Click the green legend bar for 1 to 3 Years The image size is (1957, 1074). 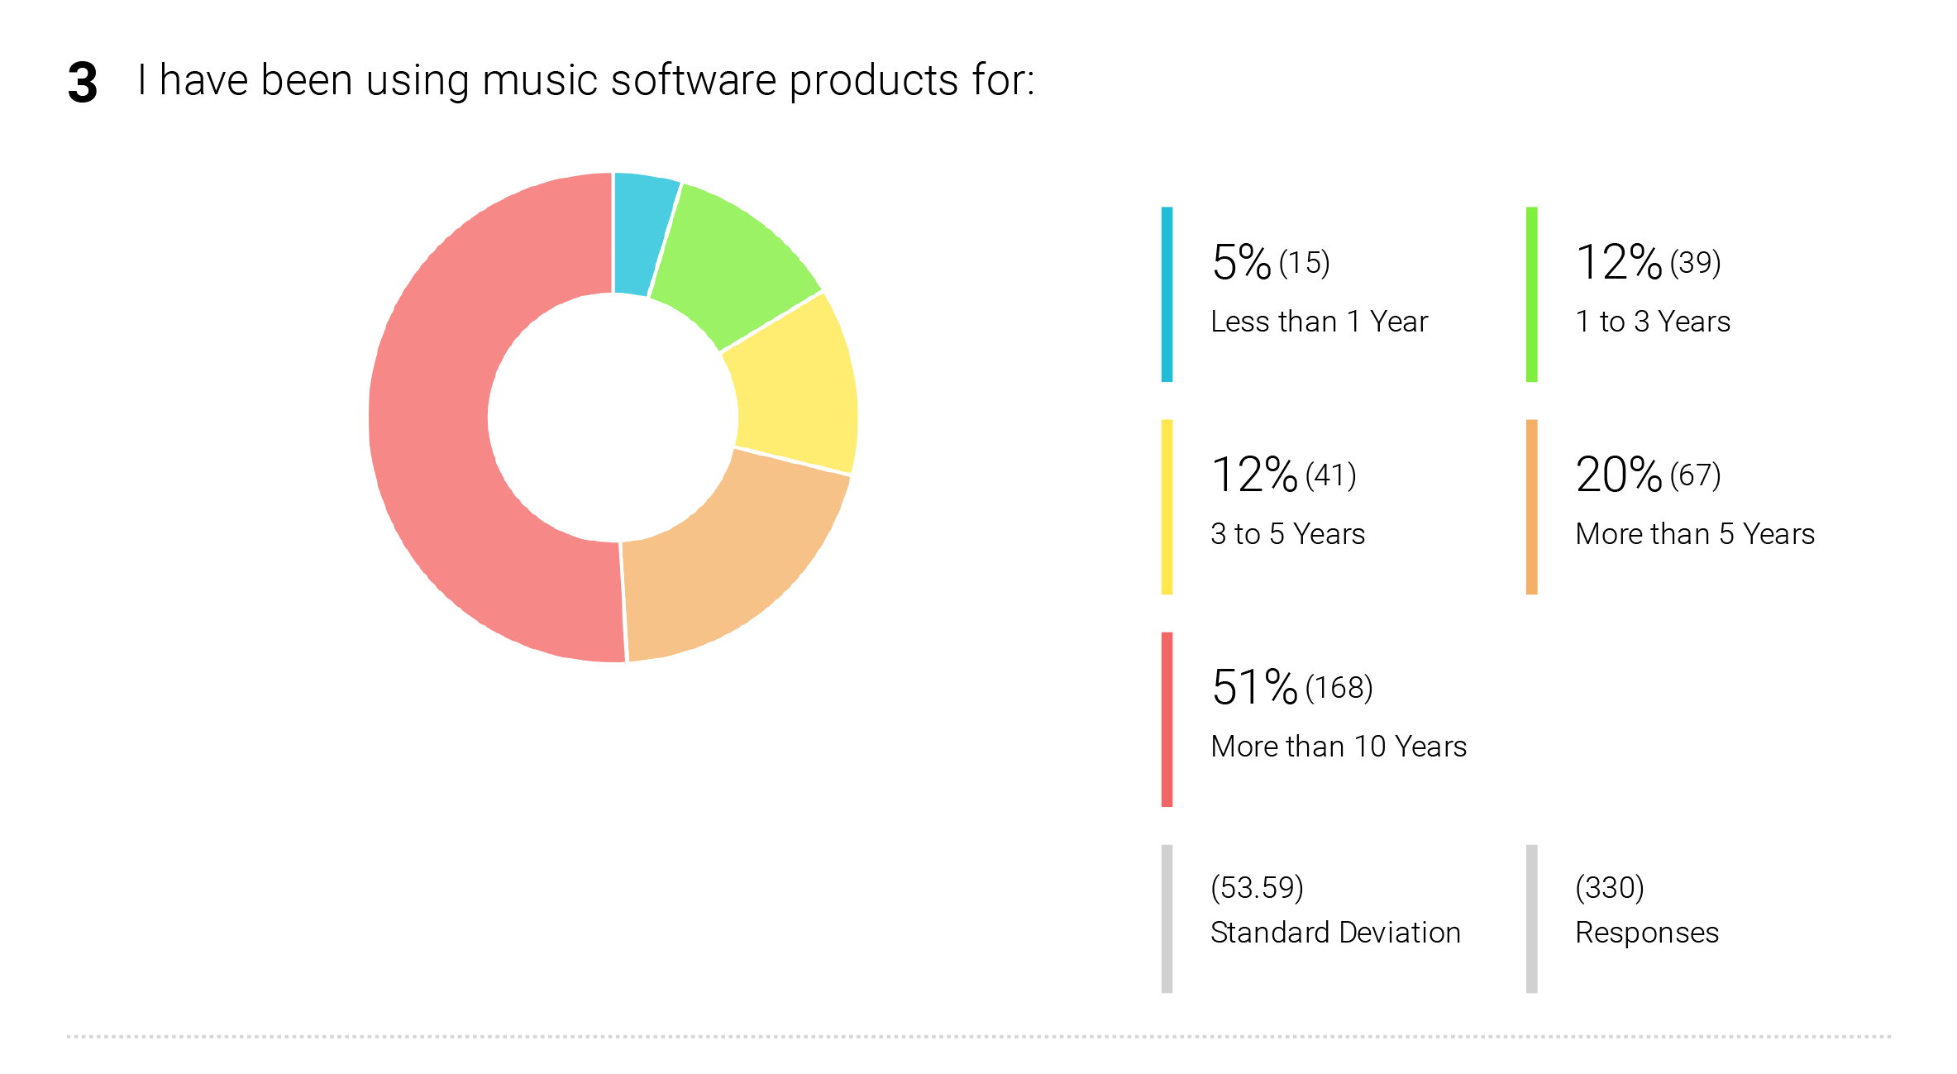pyautogui.click(x=1531, y=294)
